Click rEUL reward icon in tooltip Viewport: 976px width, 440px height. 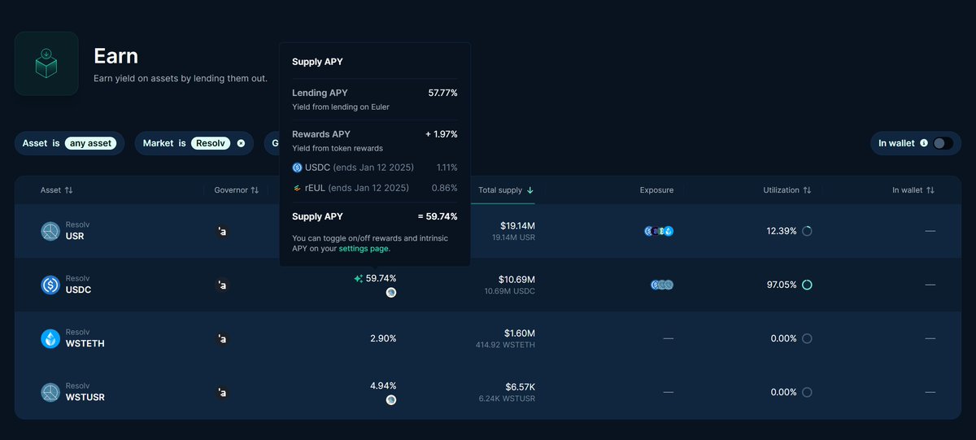[x=297, y=188]
